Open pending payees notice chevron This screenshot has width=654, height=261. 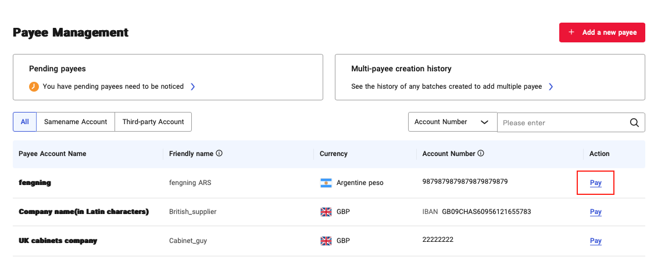[x=192, y=86]
